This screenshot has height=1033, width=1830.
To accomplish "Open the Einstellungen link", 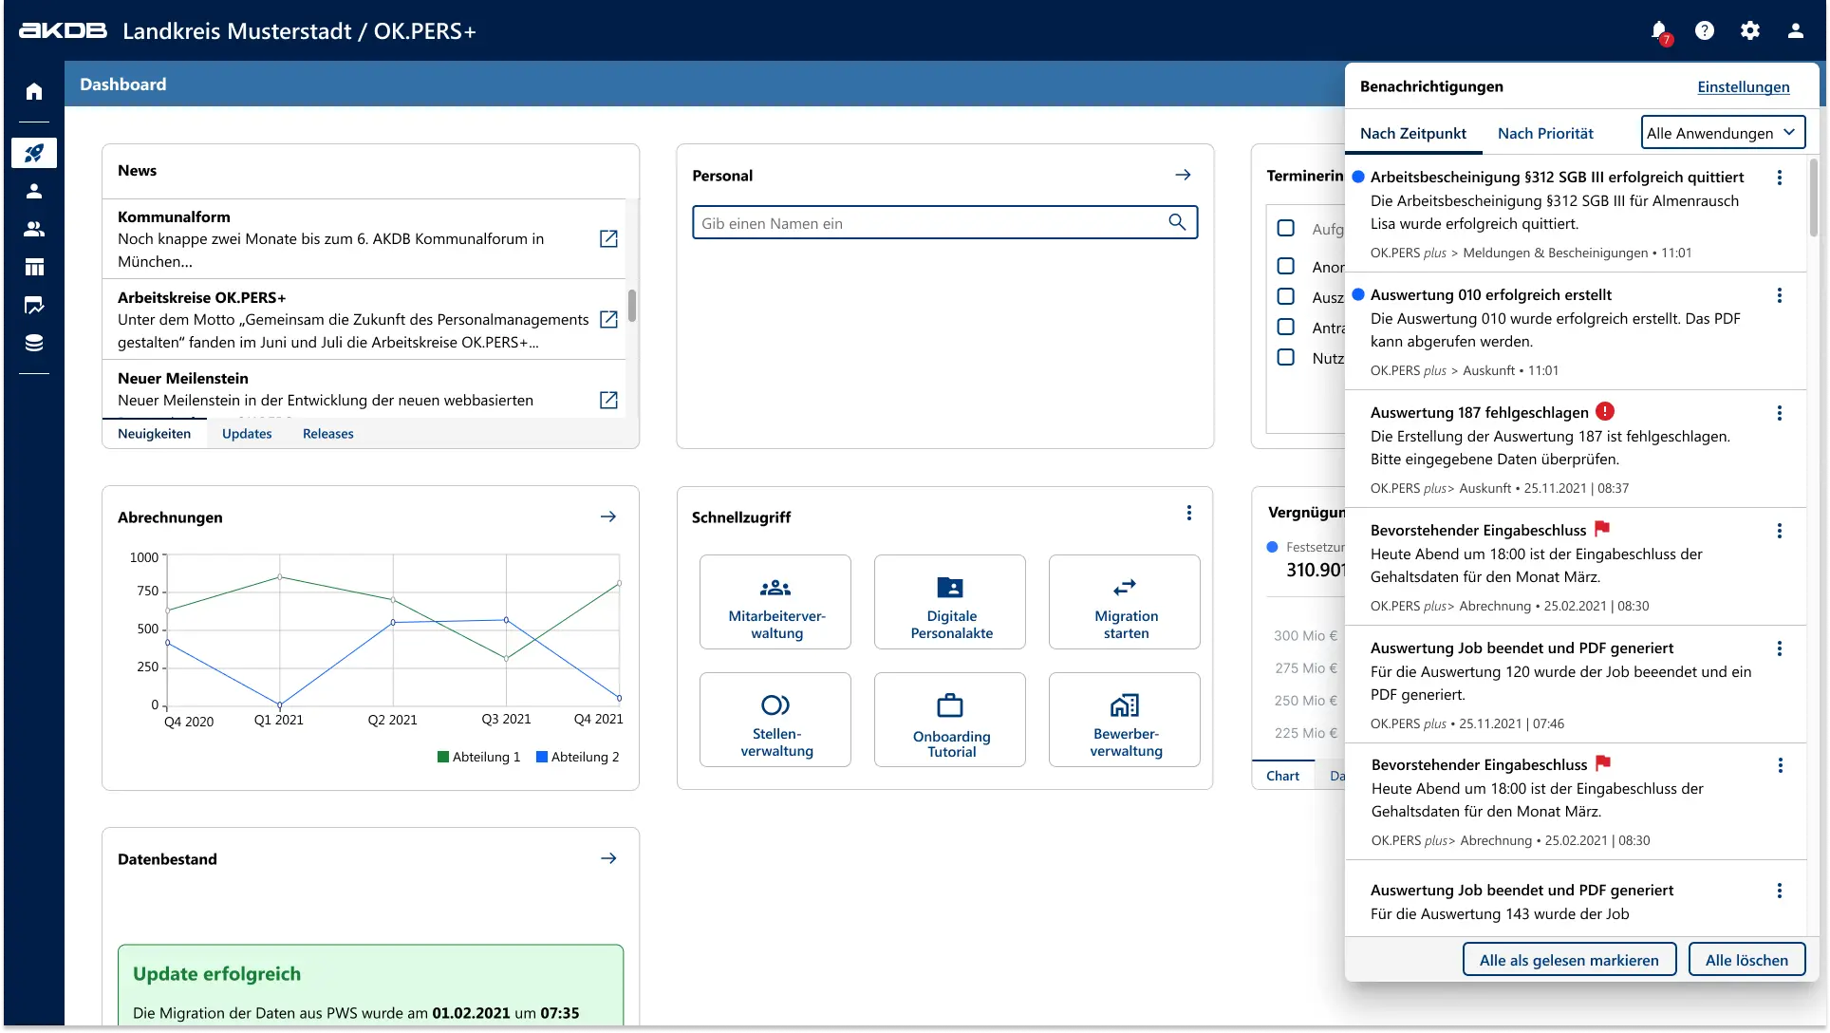I will (x=1743, y=86).
